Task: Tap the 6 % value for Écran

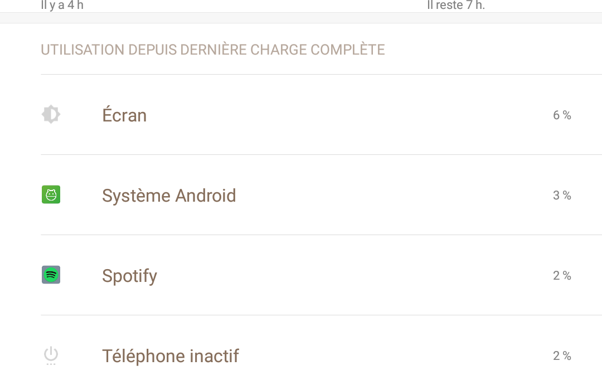Action: (x=562, y=115)
